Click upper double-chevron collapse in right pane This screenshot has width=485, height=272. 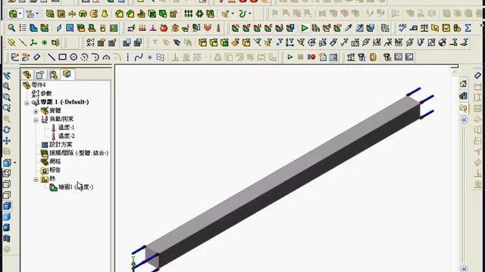click(464, 120)
